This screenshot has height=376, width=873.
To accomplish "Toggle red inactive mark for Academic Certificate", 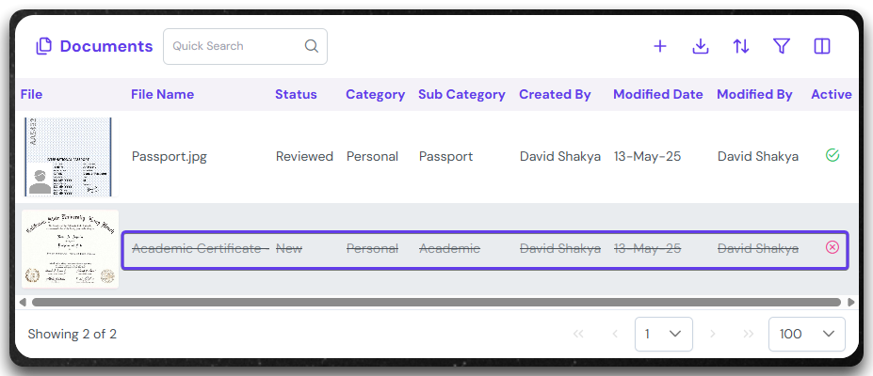I will (832, 247).
